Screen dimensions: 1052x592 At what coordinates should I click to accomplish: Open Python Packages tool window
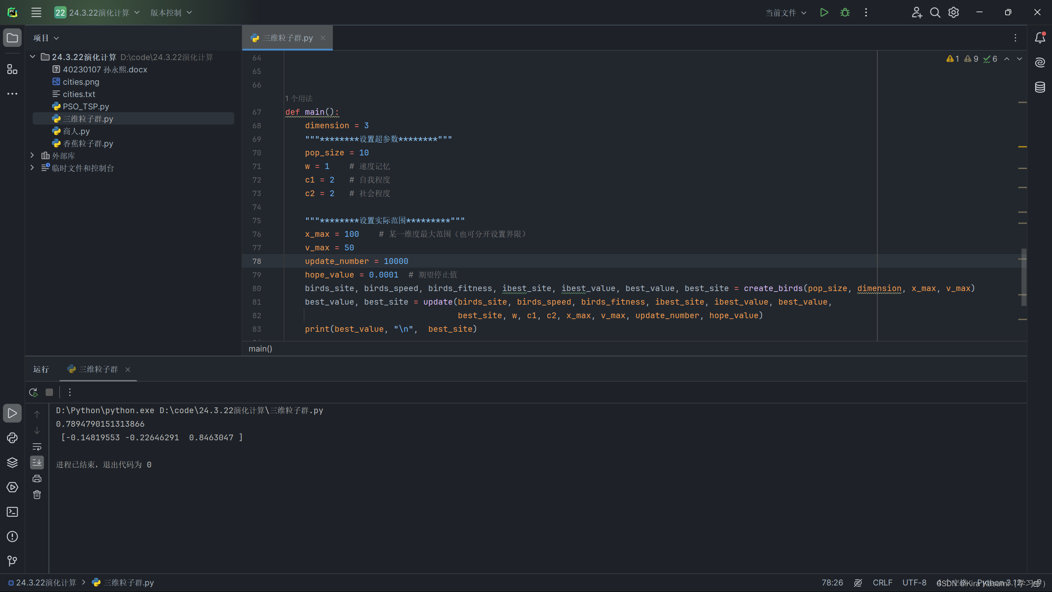tap(12, 462)
